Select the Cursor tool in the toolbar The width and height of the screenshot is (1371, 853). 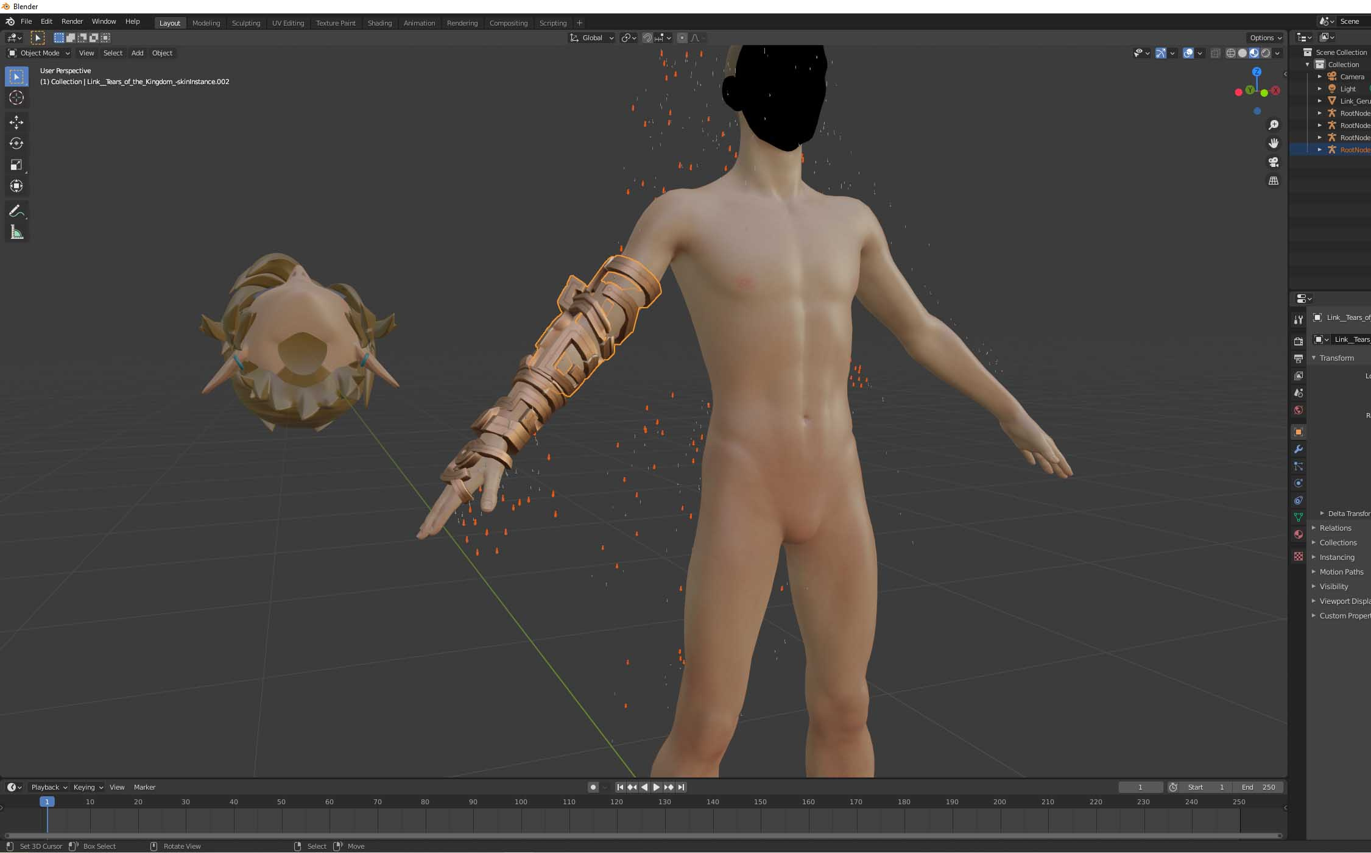16,97
